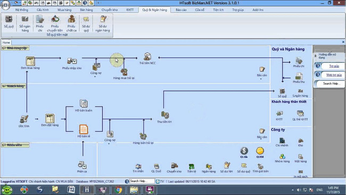The image size is (346, 195).
Task: Expand the supplier Công nợ dropdown arrow
Action: (95, 77)
